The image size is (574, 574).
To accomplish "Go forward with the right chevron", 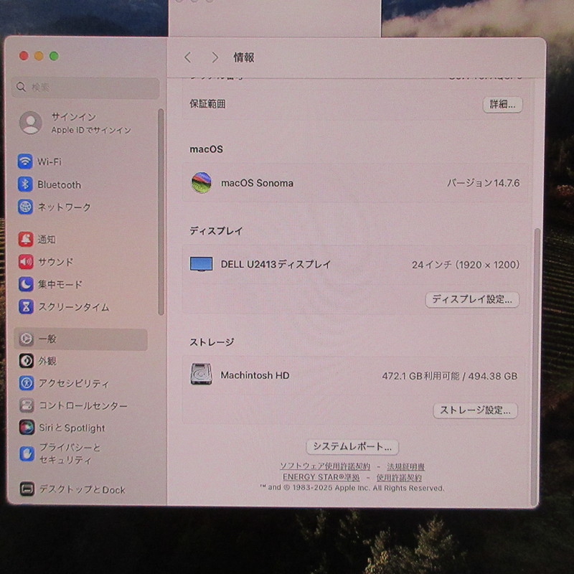I will pos(215,57).
